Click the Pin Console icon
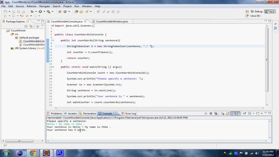The width and height of the screenshot is (279, 157). (x=244, y=113)
